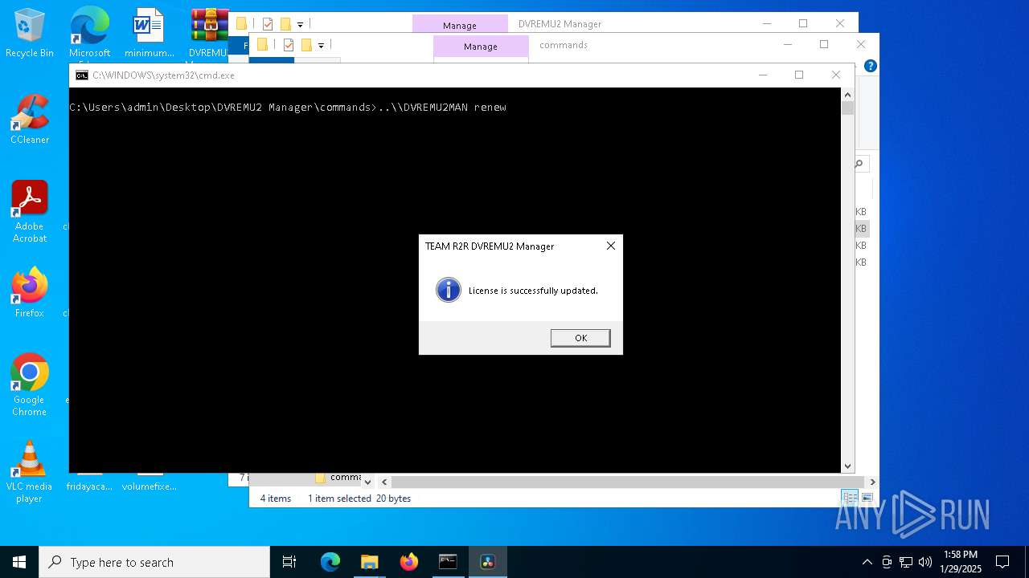Open the Windows Start menu
1029x578 pixels.
click(19, 562)
